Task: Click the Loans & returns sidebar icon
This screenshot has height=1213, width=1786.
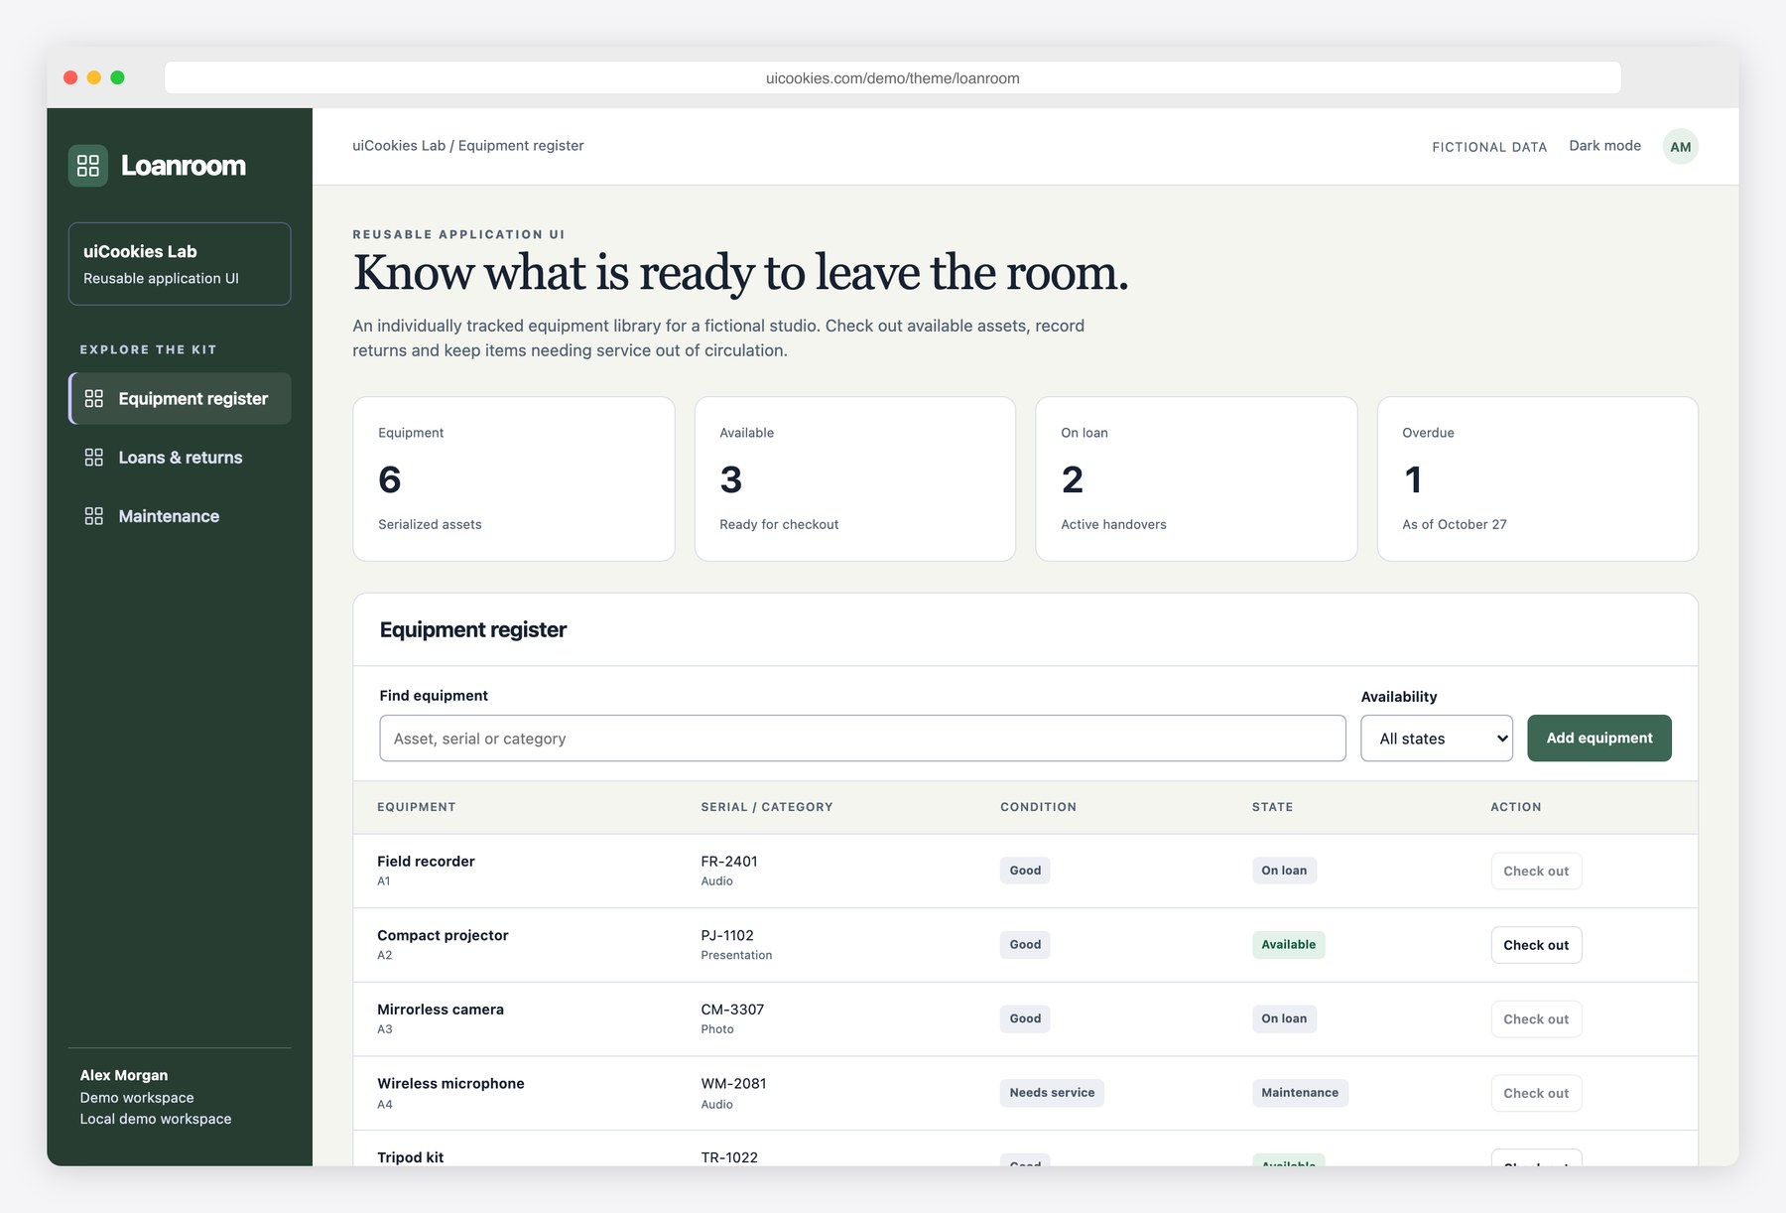Action: click(x=94, y=458)
